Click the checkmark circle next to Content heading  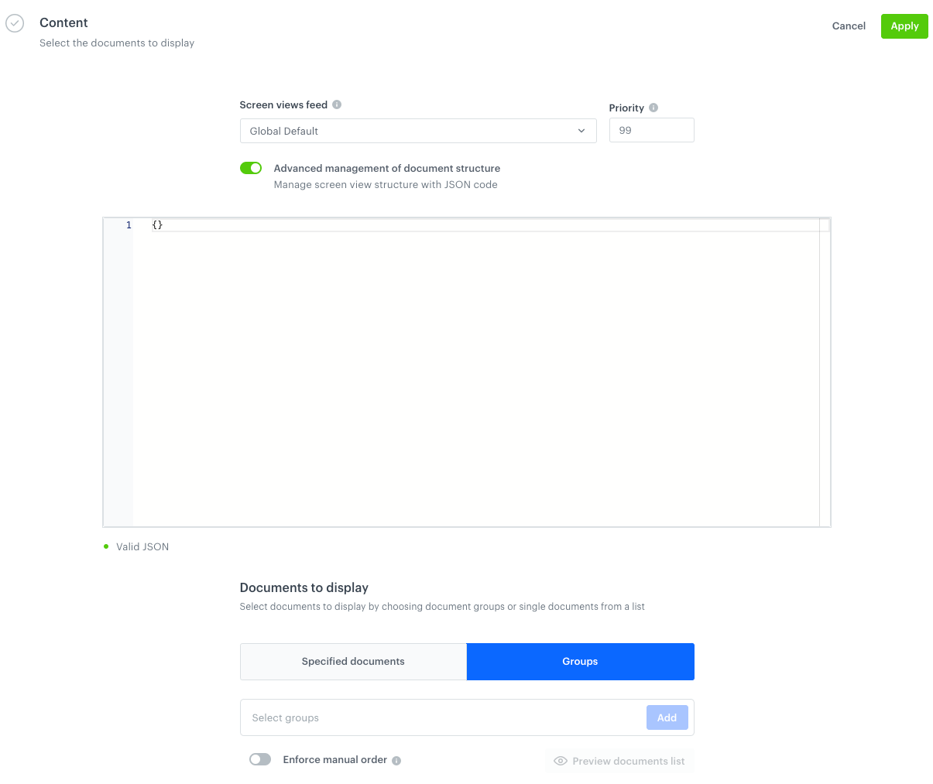(15, 23)
